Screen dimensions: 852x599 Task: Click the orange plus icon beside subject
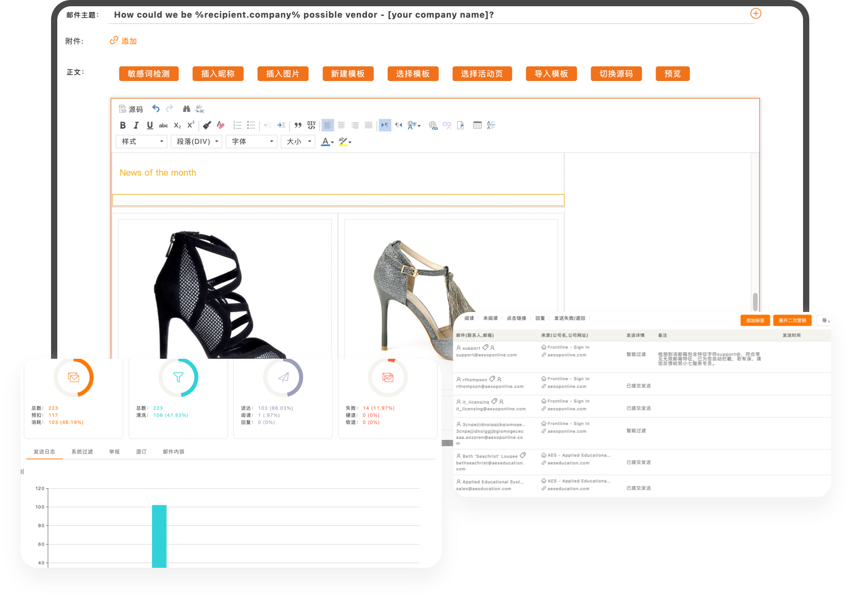point(756,14)
